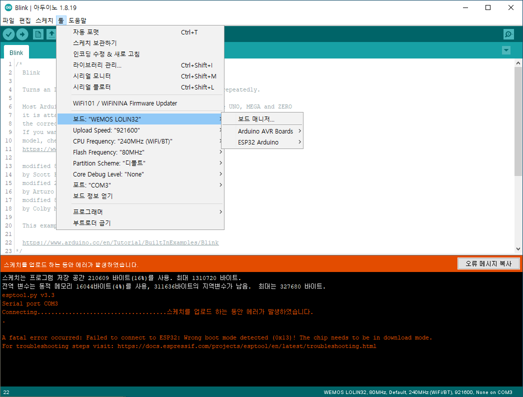Click the 툴 menu in menu bar
The image size is (523, 397).
click(x=61, y=20)
